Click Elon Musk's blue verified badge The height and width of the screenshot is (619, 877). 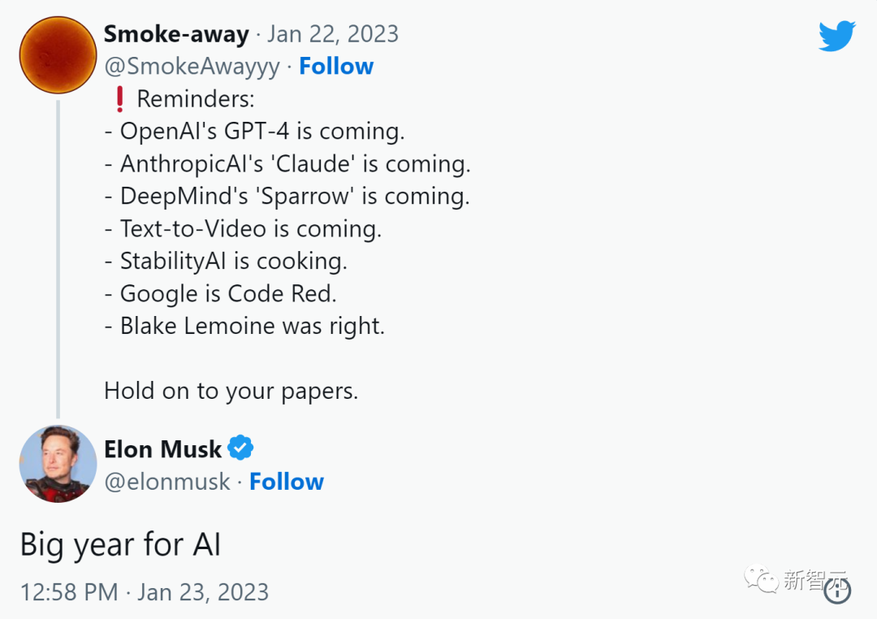240,448
